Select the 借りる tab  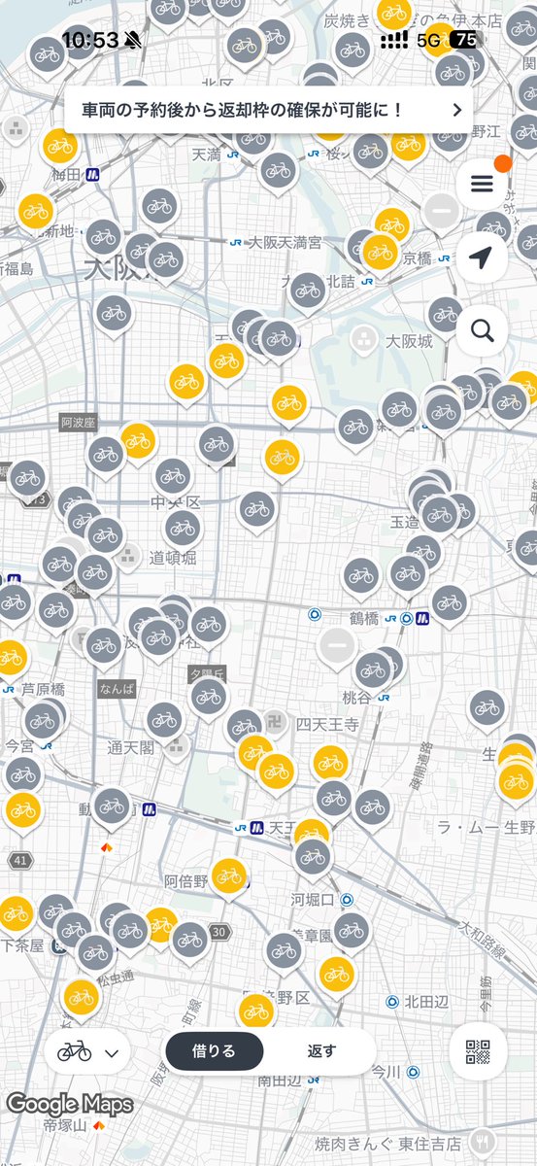point(214,1051)
